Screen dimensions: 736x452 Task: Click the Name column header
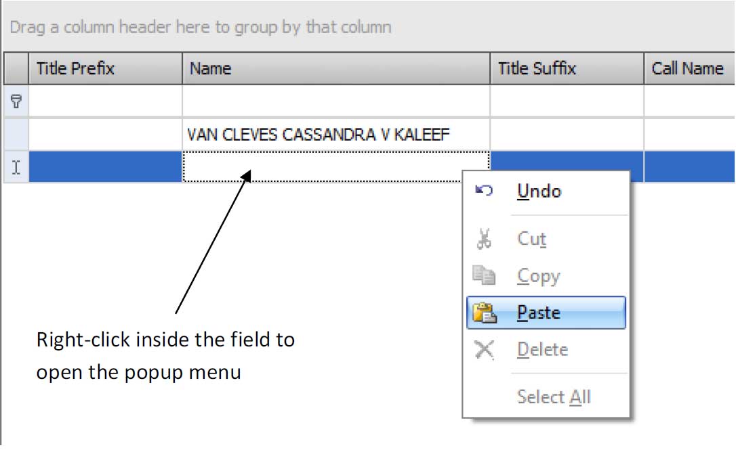pyautogui.click(x=271, y=68)
